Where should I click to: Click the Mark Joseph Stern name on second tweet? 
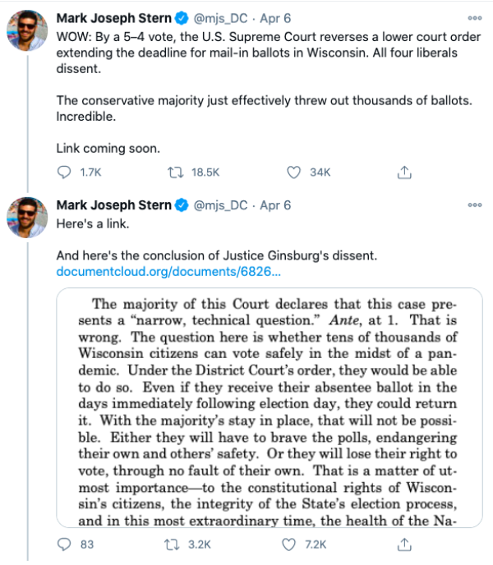point(113,205)
